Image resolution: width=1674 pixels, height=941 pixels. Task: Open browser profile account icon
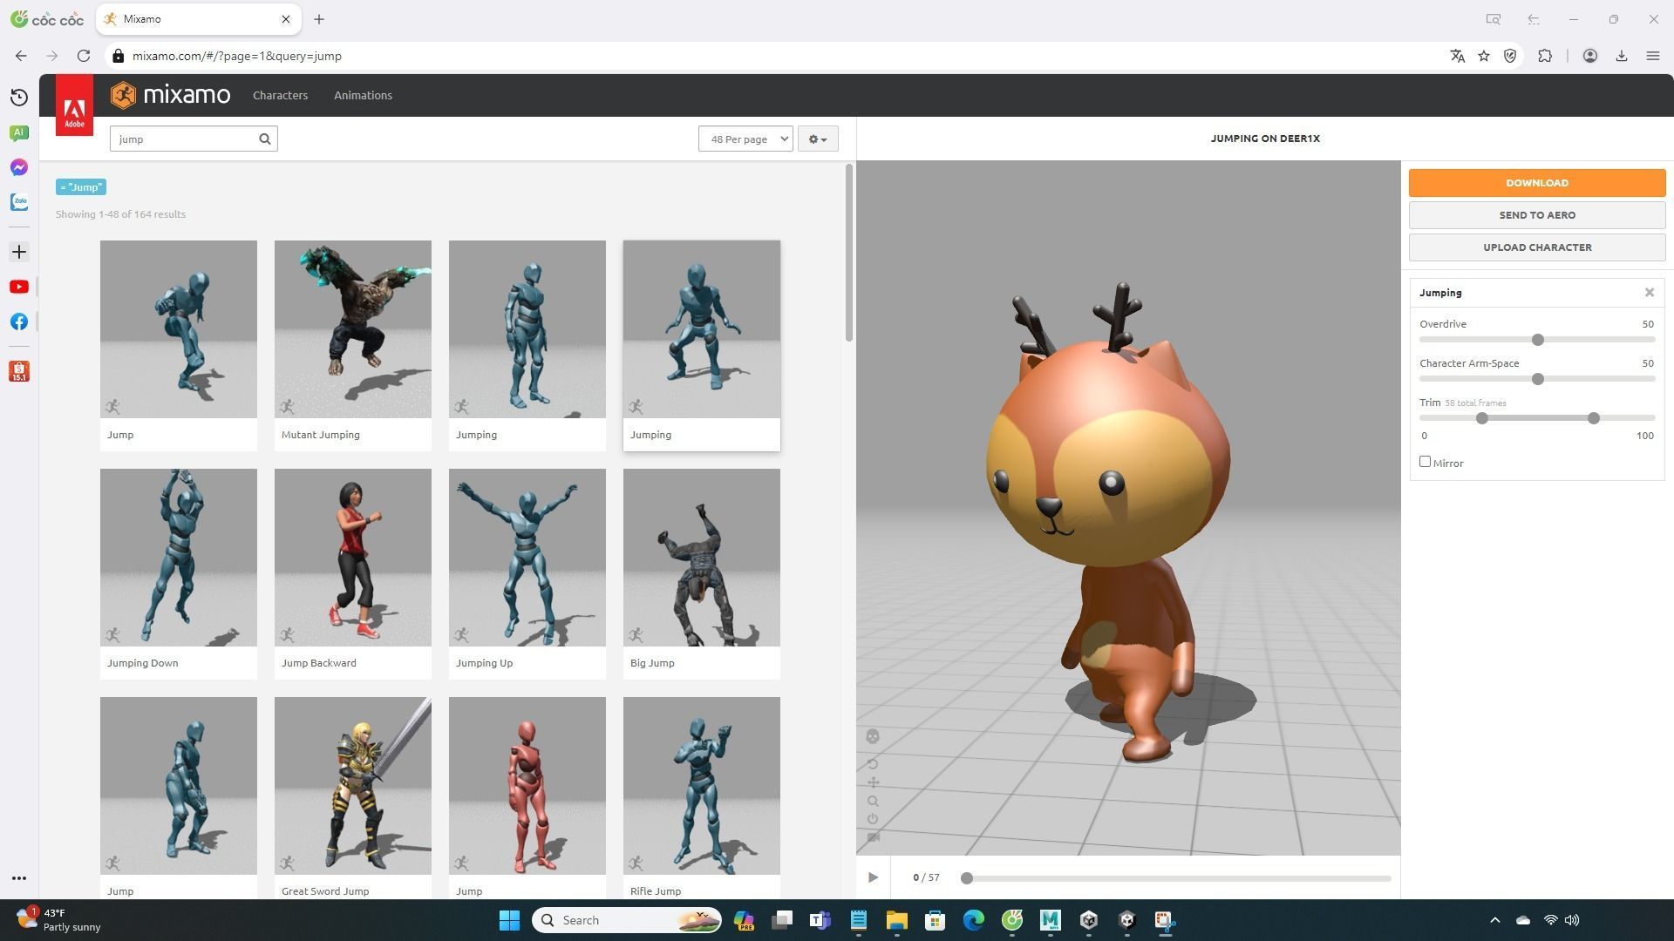click(1589, 56)
